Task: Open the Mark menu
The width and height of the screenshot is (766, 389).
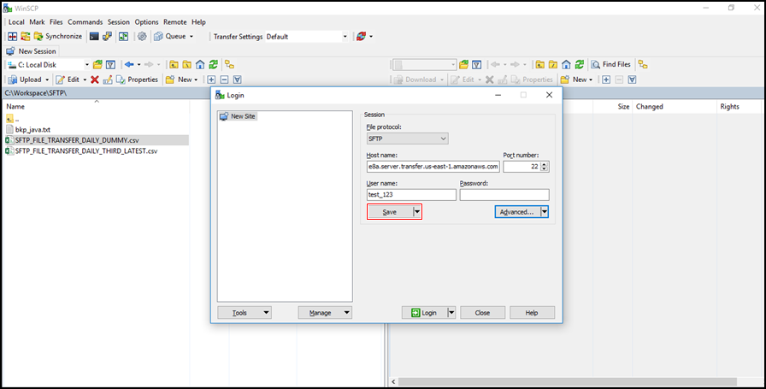Action: [37, 22]
